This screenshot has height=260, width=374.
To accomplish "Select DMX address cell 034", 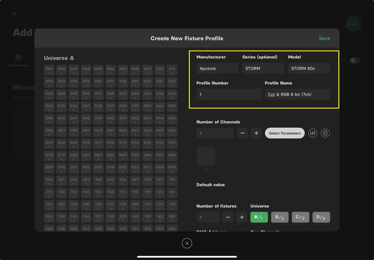I will coord(49,107).
